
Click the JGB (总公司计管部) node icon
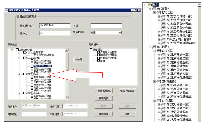[163, 39]
